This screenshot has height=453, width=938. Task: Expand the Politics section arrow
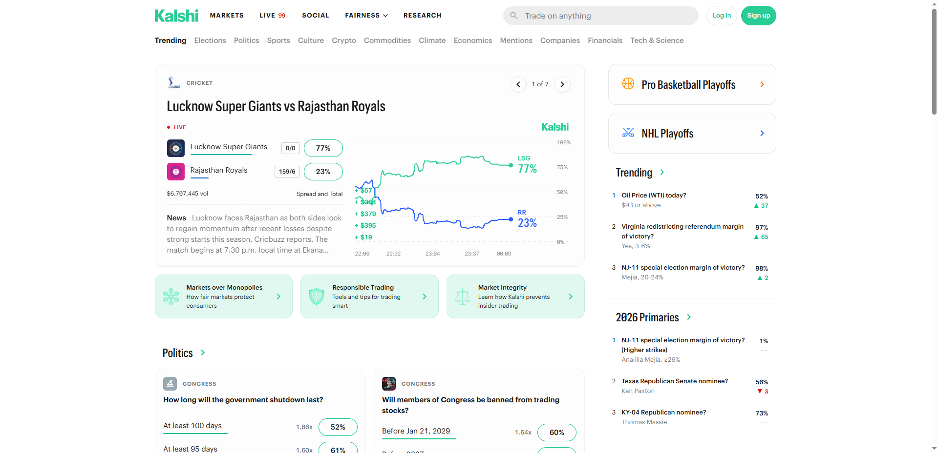point(203,353)
